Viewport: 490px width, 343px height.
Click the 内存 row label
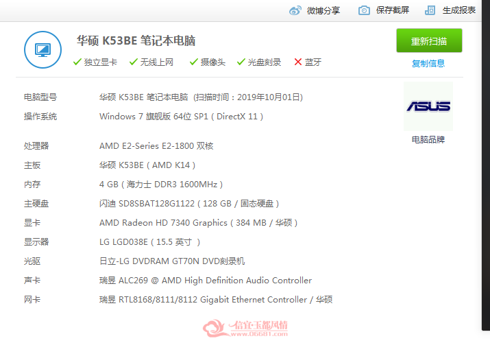pos(32,185)
